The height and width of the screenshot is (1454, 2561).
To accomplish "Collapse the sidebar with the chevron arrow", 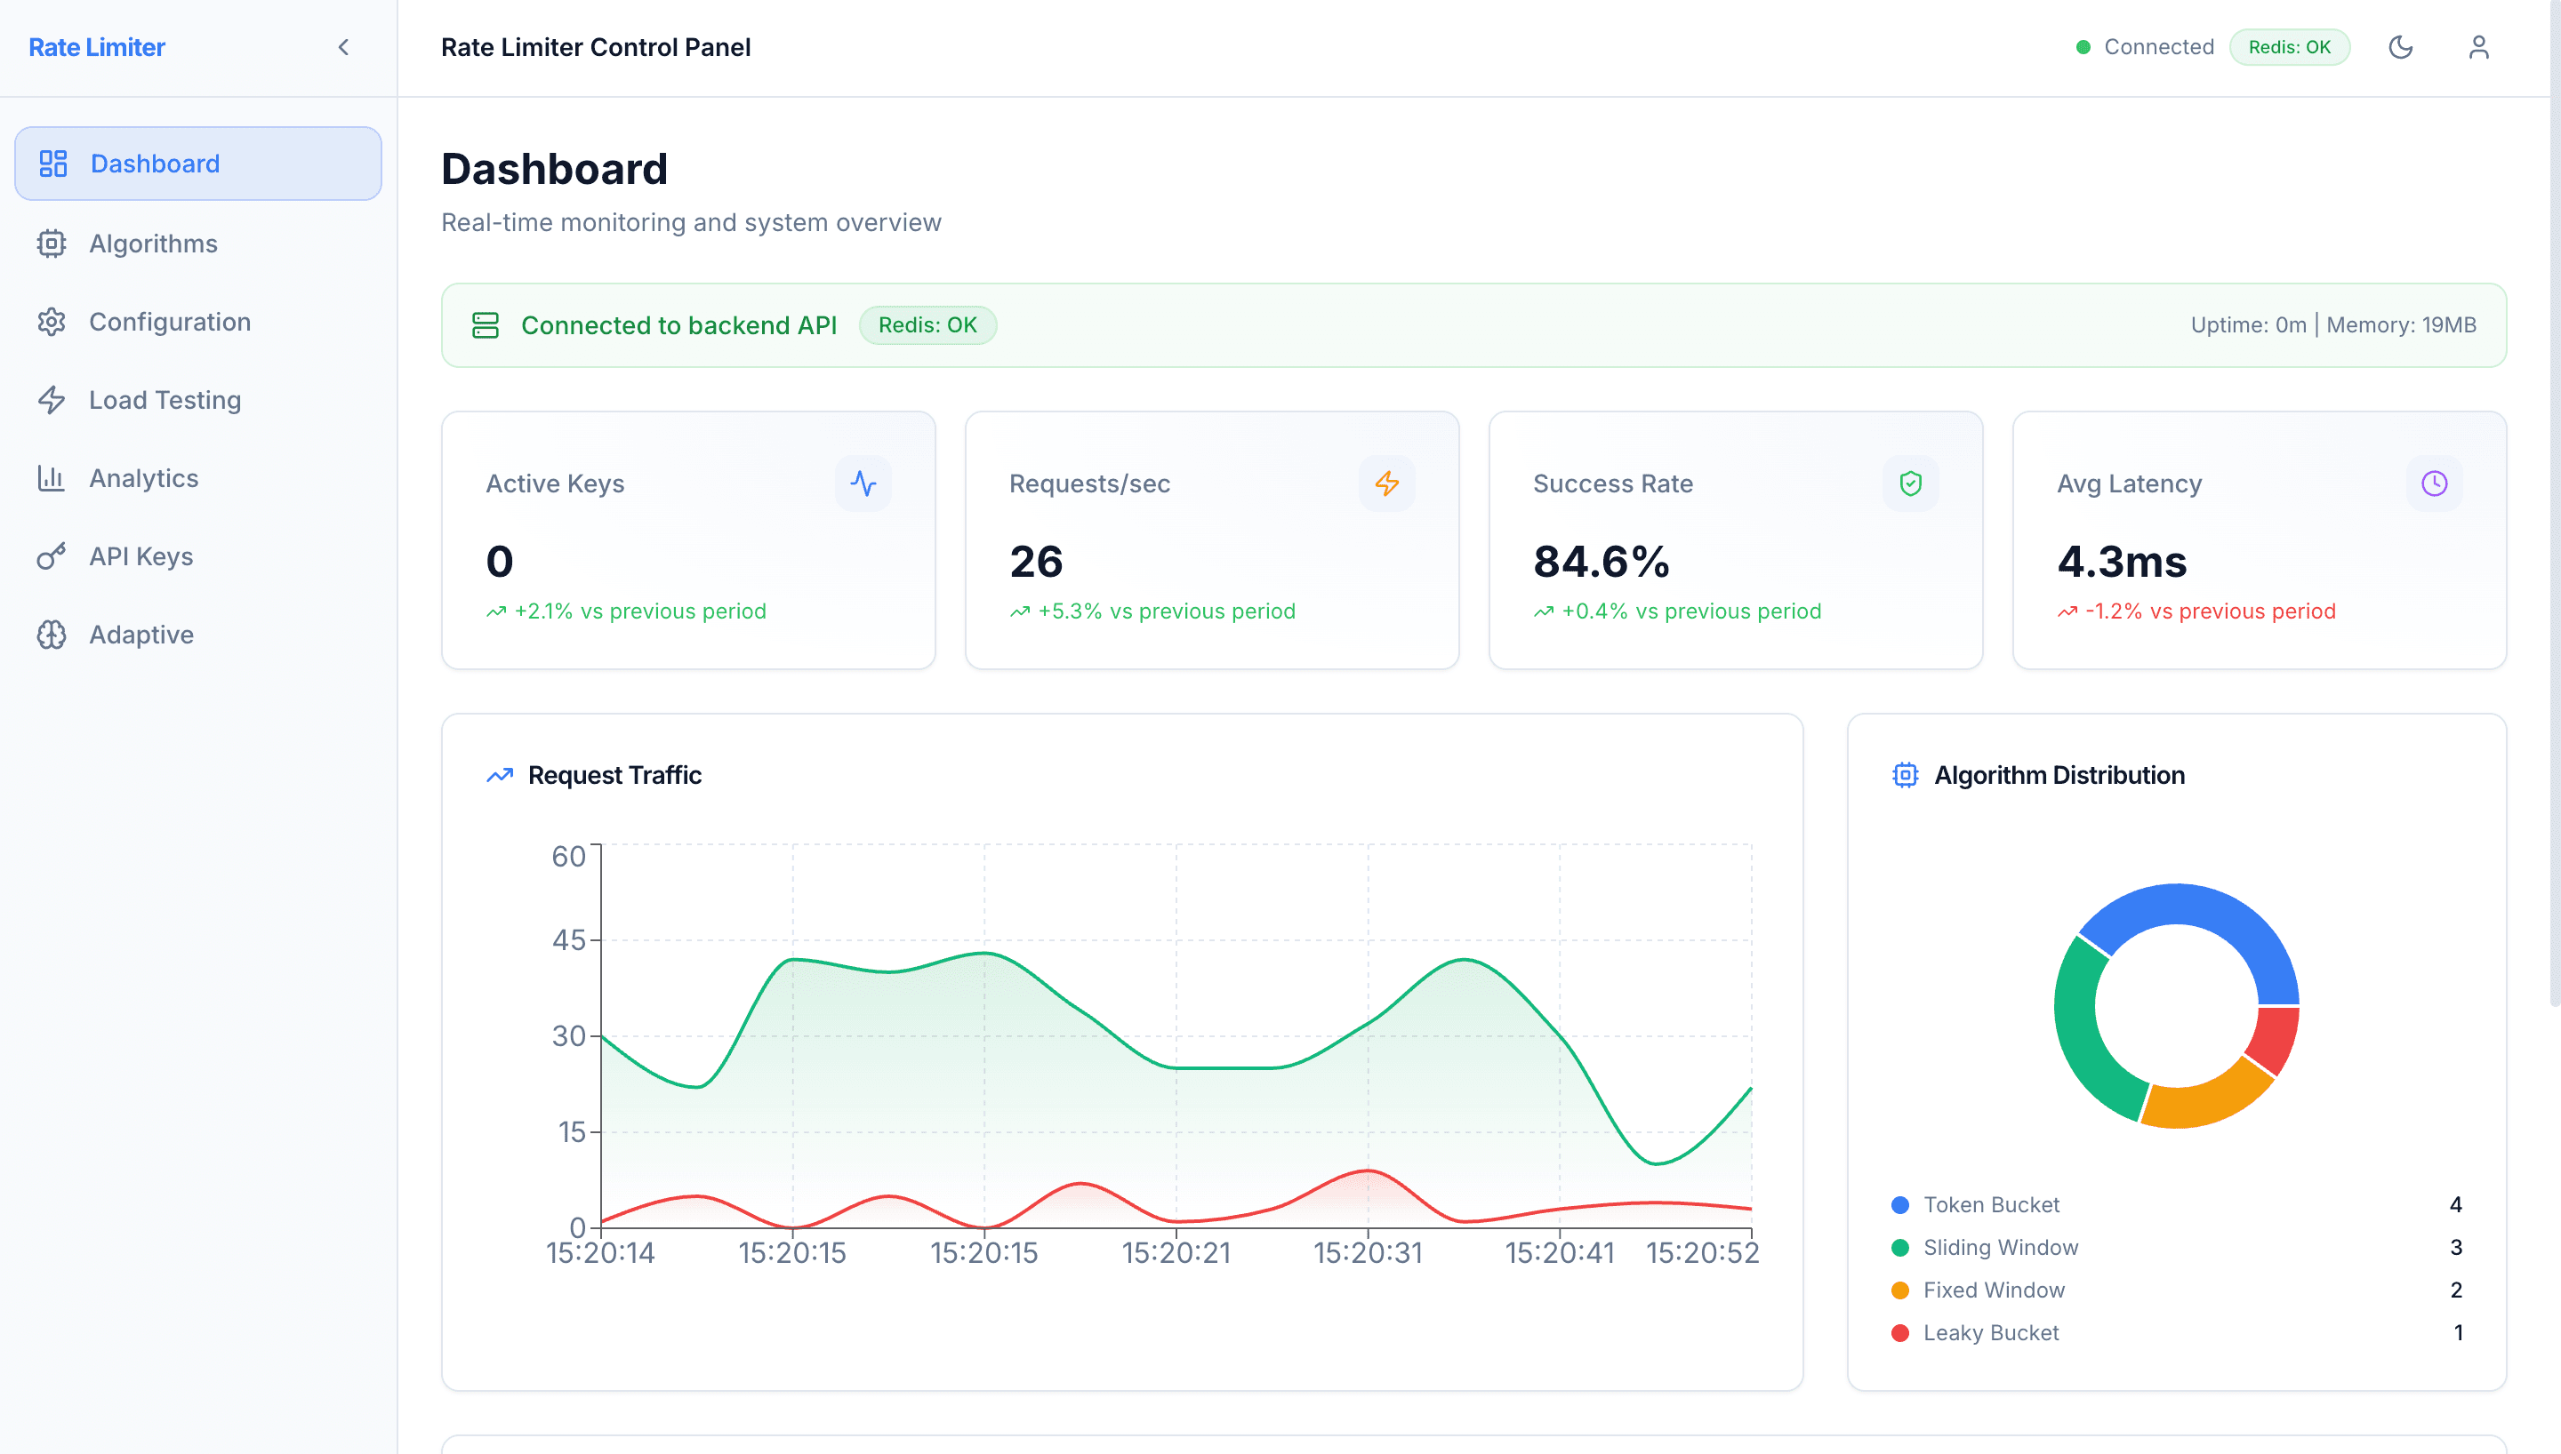I will [343, 47].
